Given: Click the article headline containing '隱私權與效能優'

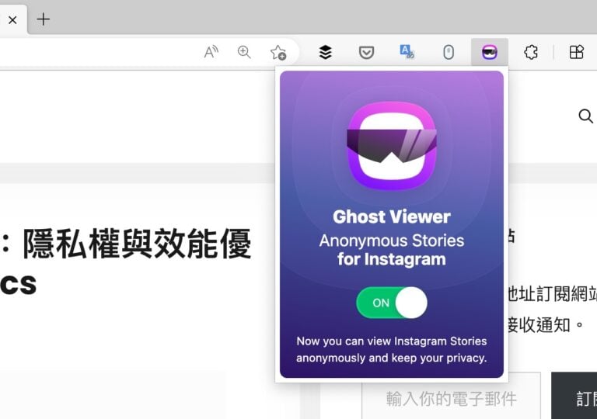Looking at the screenshot, I should (126, 261).
